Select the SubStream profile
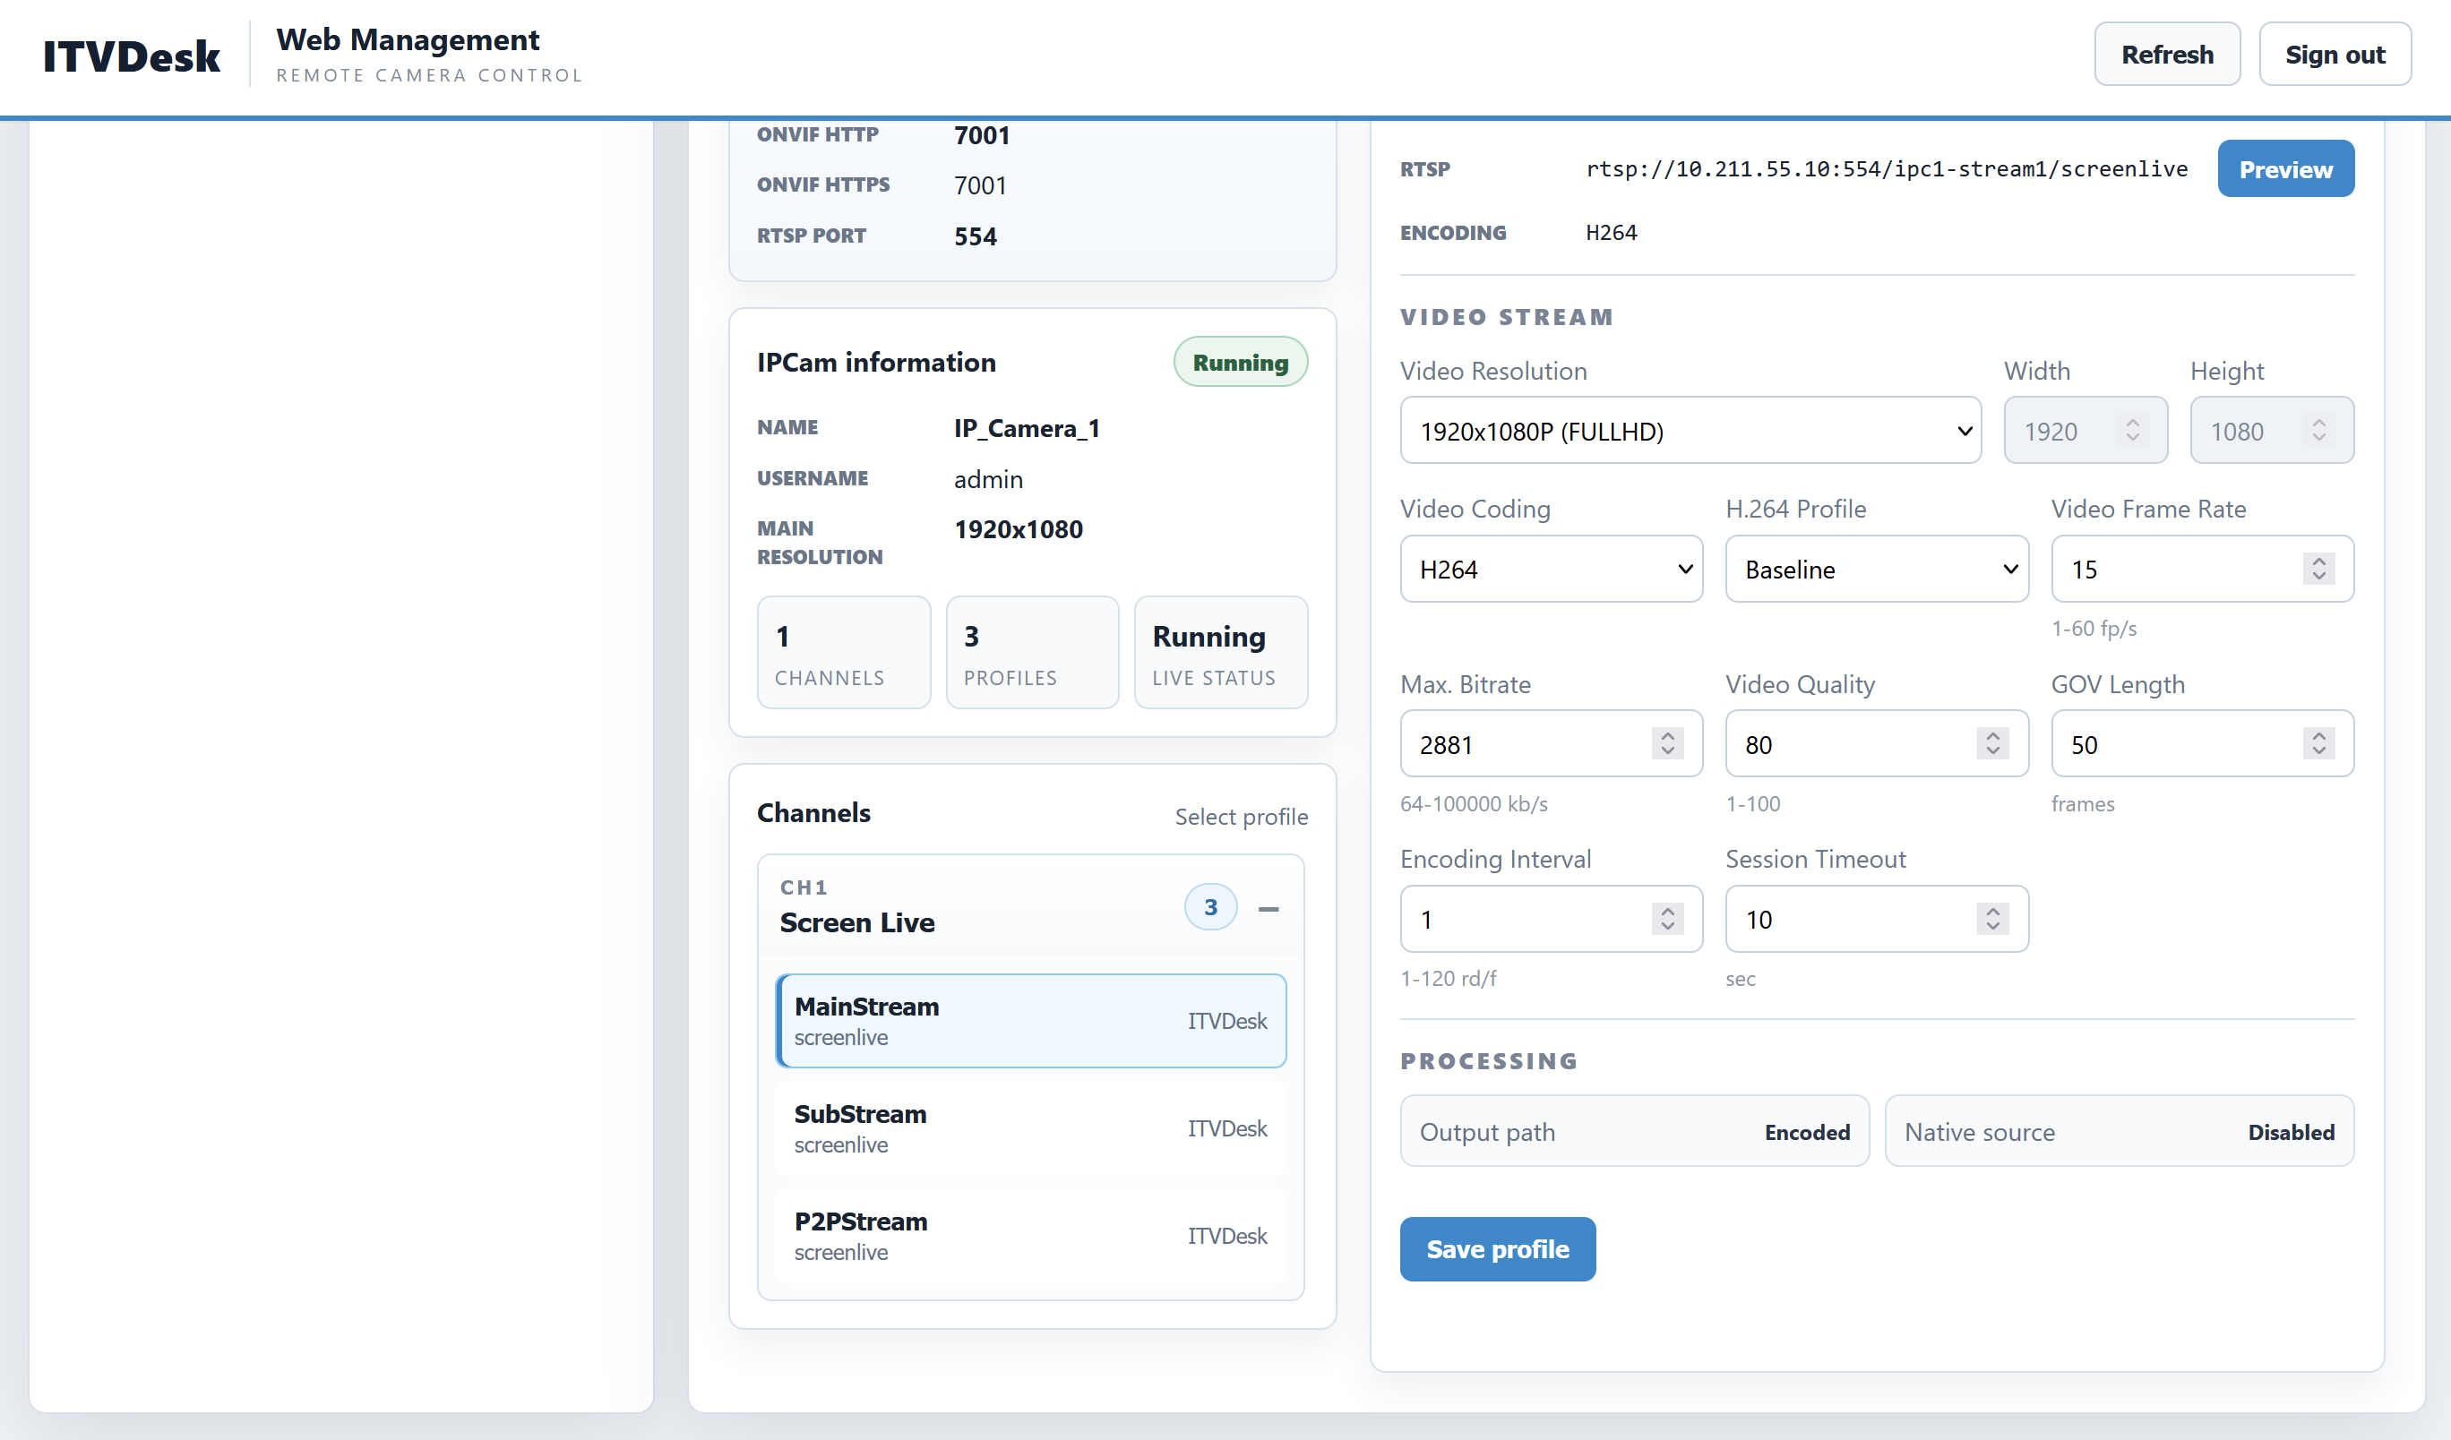 1031,1127
